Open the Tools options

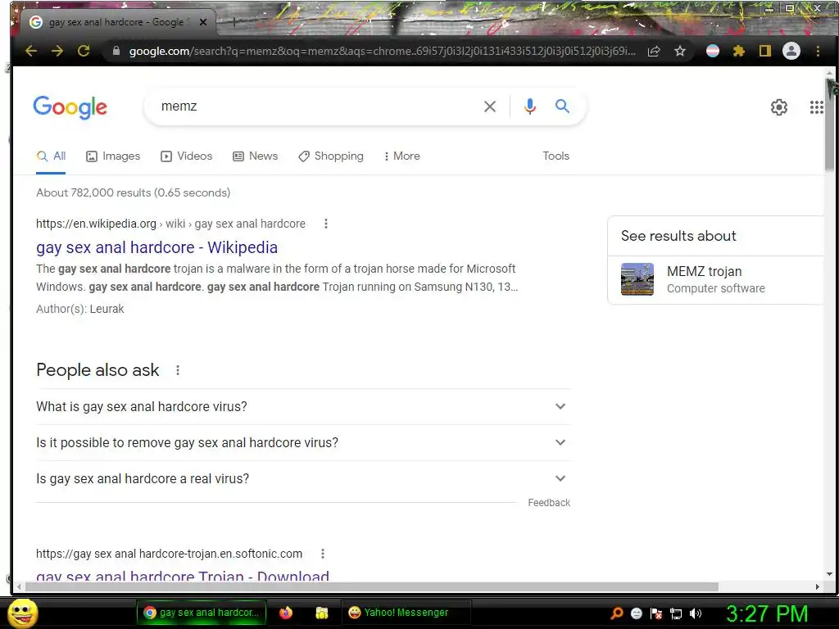(x=556, y=156)
